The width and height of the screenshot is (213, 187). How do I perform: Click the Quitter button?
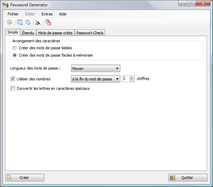tap(188, 178)
